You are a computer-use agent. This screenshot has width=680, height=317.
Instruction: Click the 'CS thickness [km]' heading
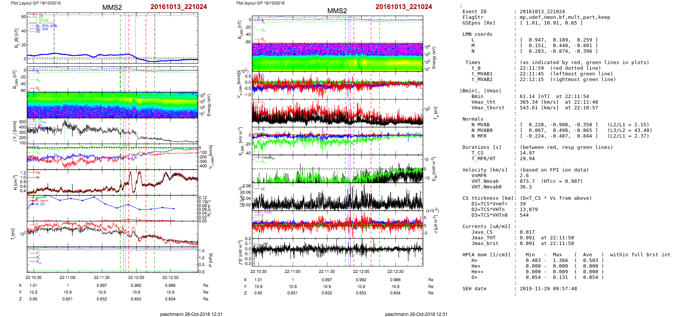[488, 198]
